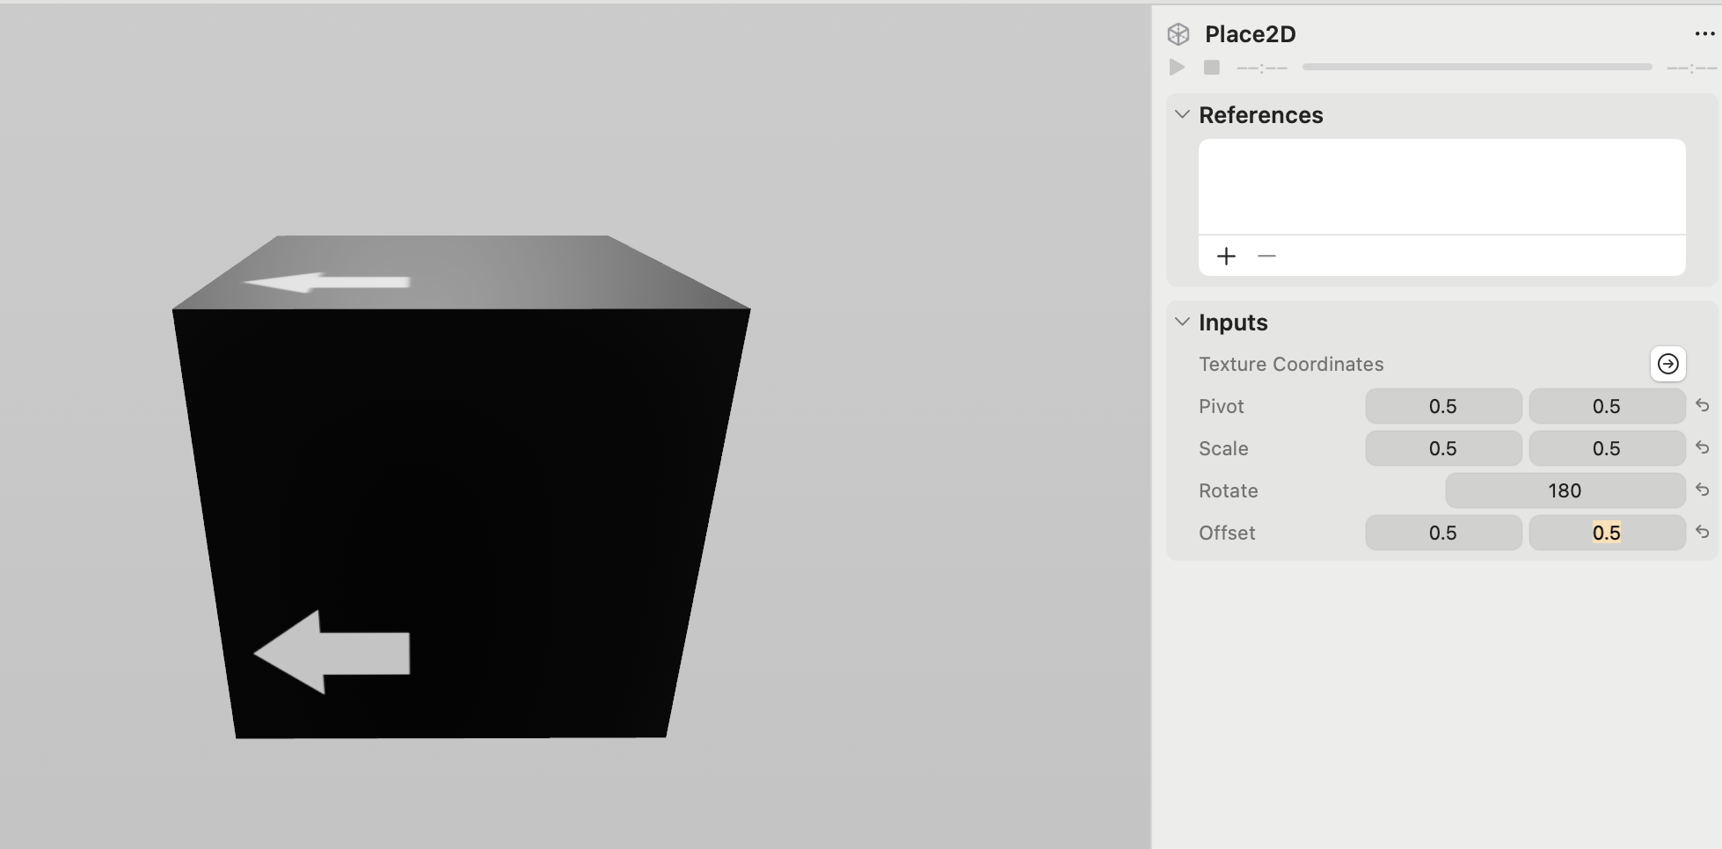Select the highlighted Offset Y field
Image resolution: width=1722 pixels, height=849 pixels.
tap(1607, 532)
